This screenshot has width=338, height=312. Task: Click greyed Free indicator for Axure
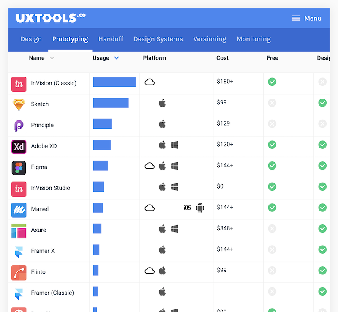pyautogui.click(x=272, y=228)
